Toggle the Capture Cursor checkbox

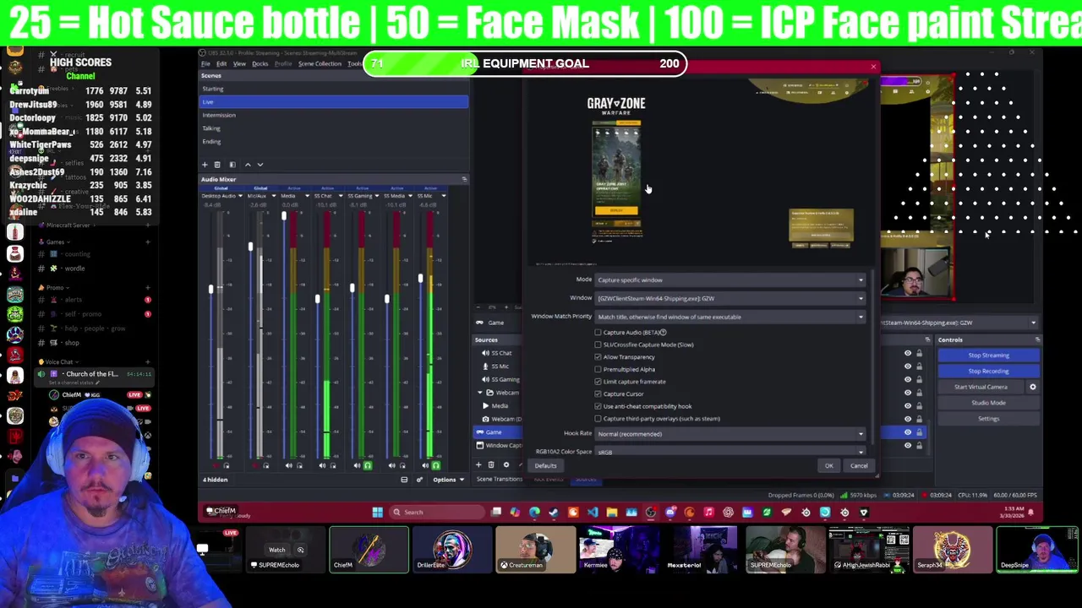pos(598,394)
